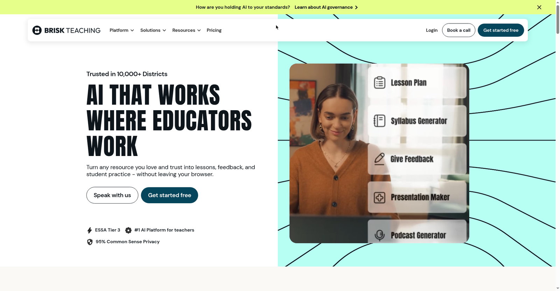Dismiss the AI governance banner
This screenshot has height=291, width=560.
coord(539,7)
